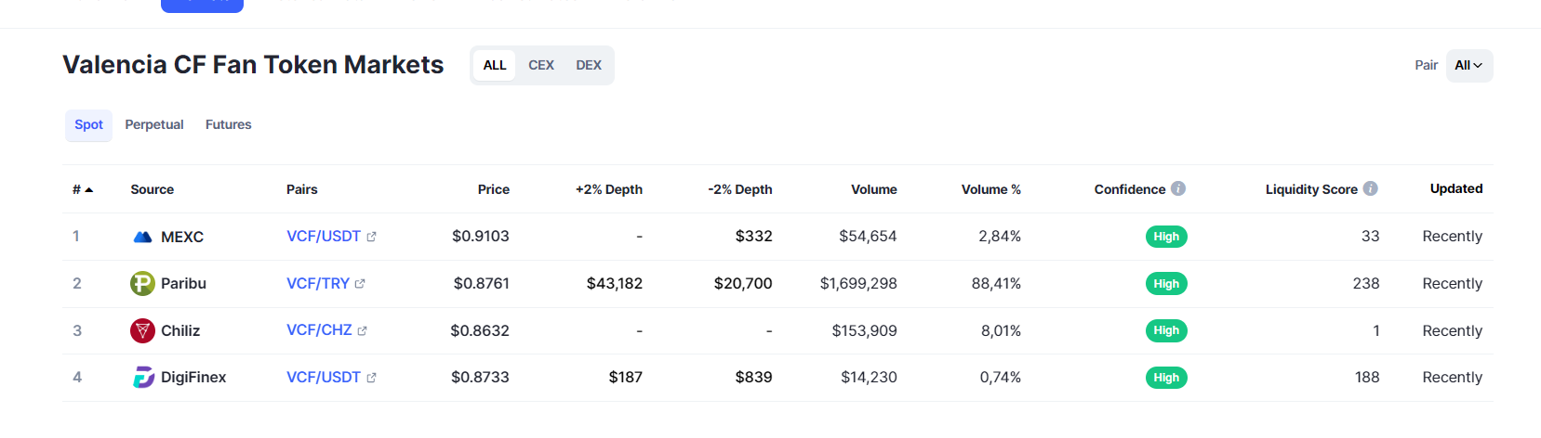Image resolution: width=1541 pixels, height=438 pixels.
Task: Select the CEX markets filter
Action: (541, 65)
